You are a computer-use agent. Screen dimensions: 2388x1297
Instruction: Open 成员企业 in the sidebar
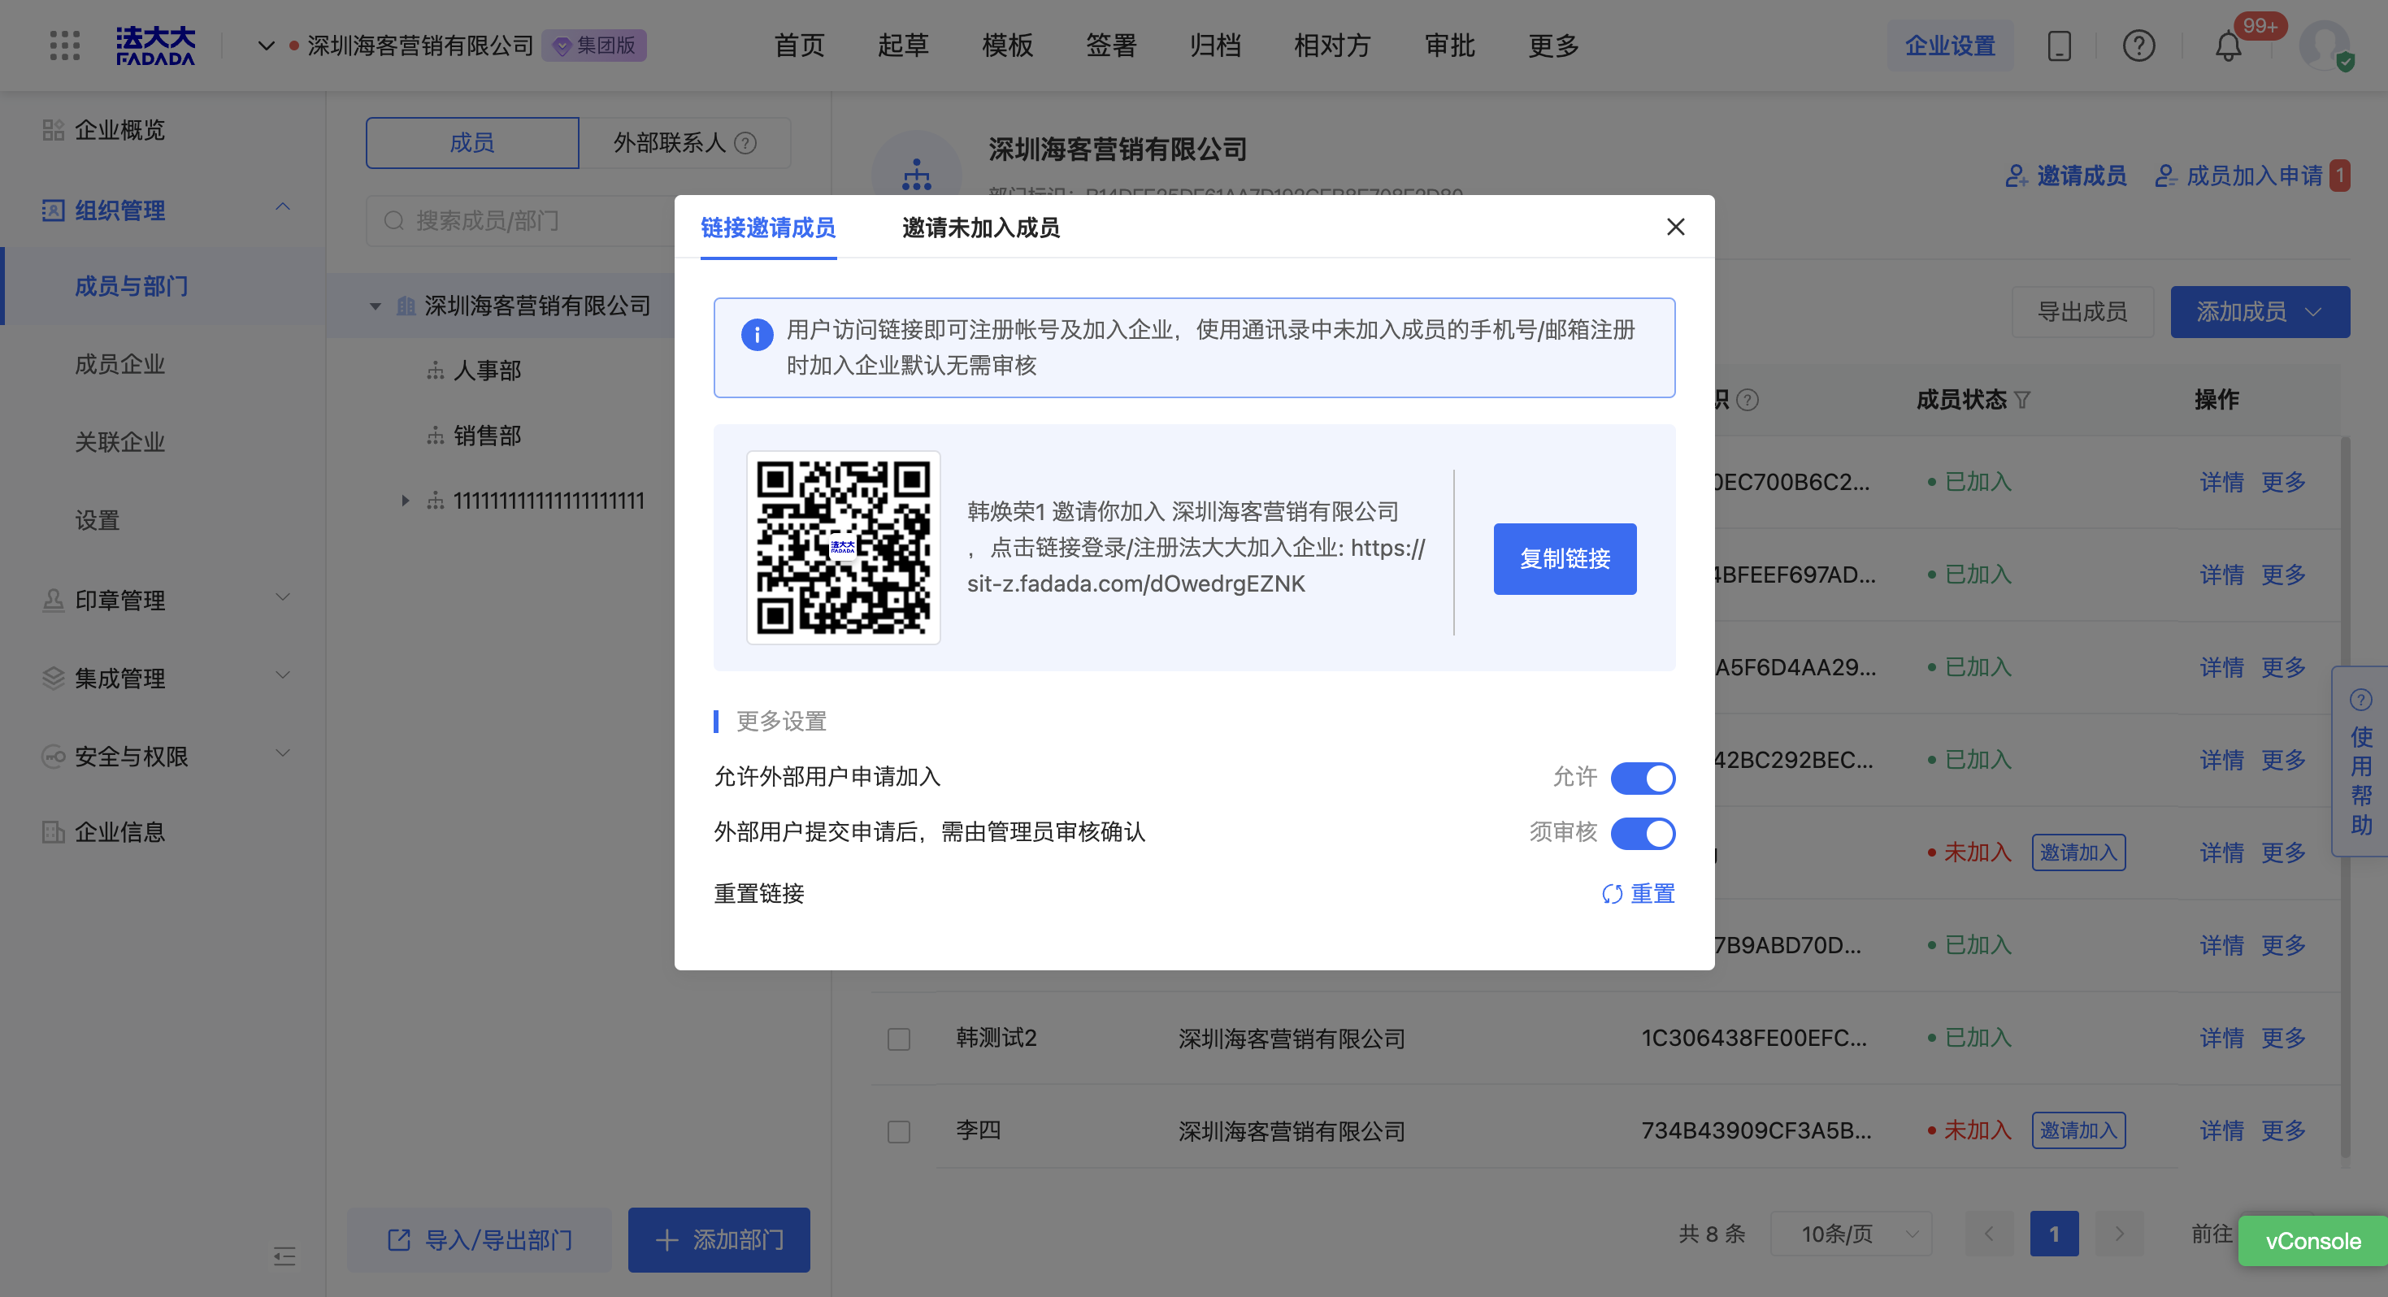tap(119, 364)
